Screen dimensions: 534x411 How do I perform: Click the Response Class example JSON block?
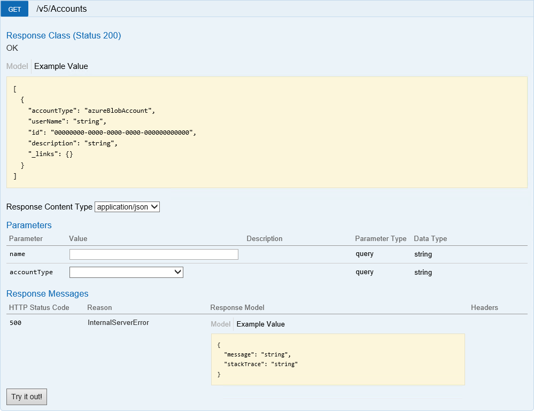tap(267, 132)
